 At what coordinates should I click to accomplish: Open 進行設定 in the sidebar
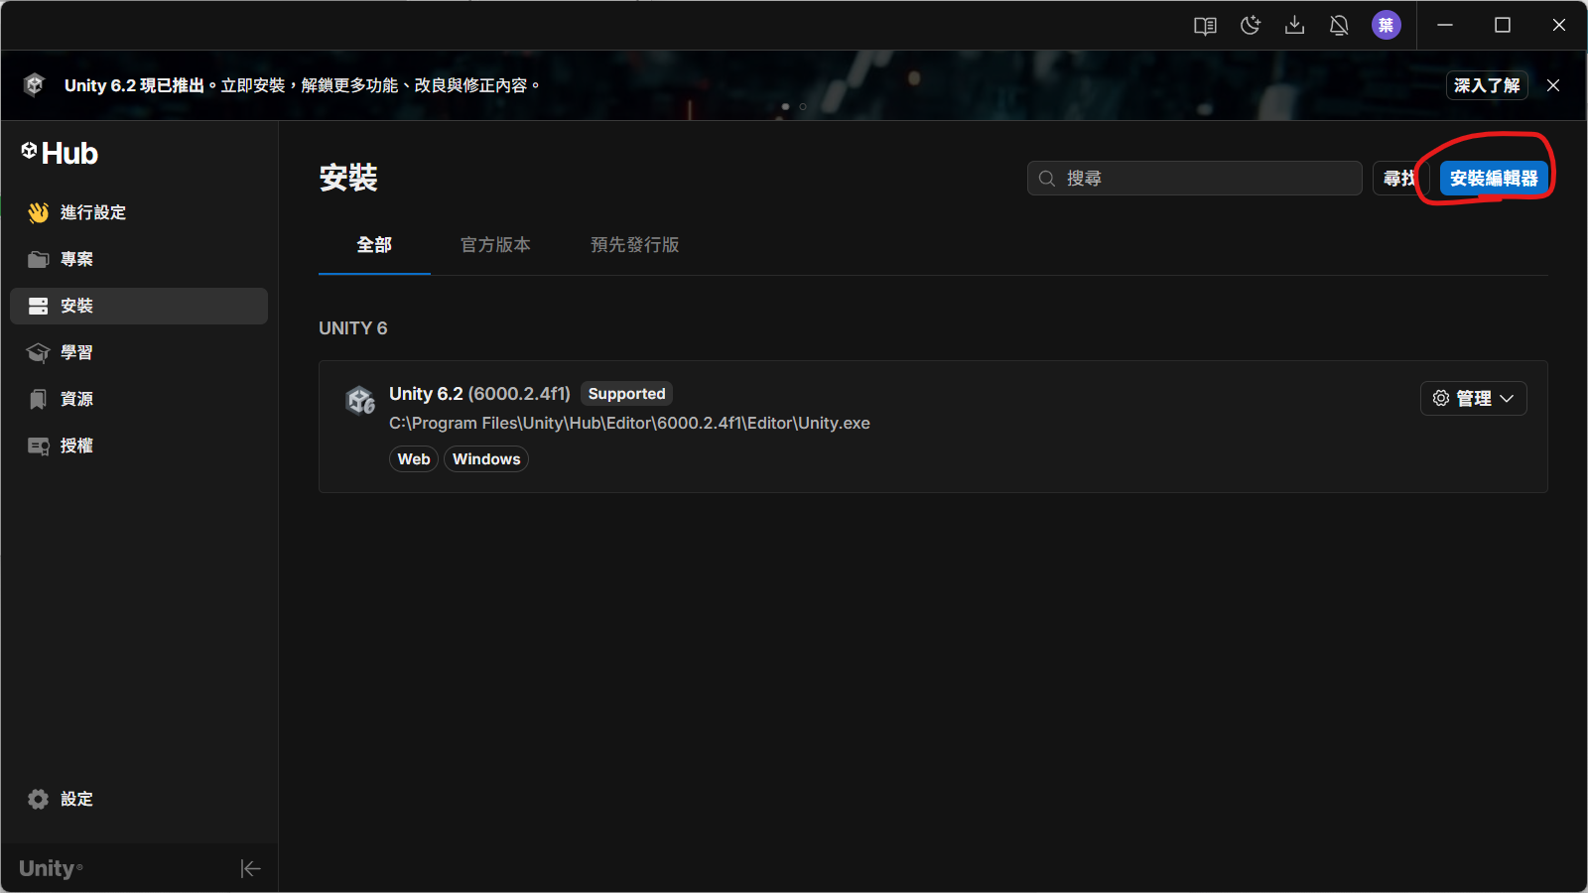[x=139, y=212]
